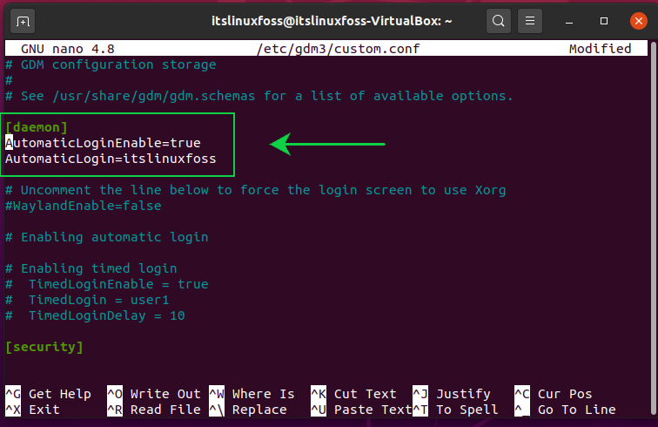Click the ^J Justify shortcut
Image resolution: width=658 pixels, height=427 pixels.
pos(452,394)
